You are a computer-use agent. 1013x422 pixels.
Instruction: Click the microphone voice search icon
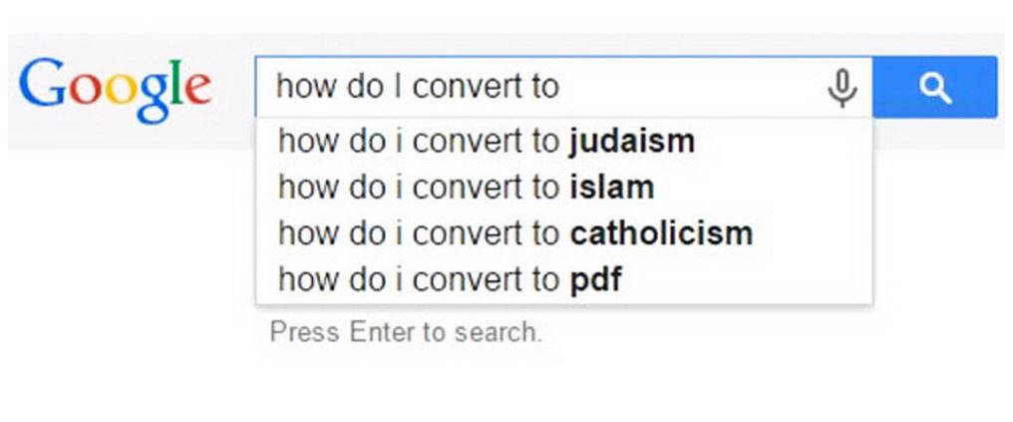click(843, 88)
